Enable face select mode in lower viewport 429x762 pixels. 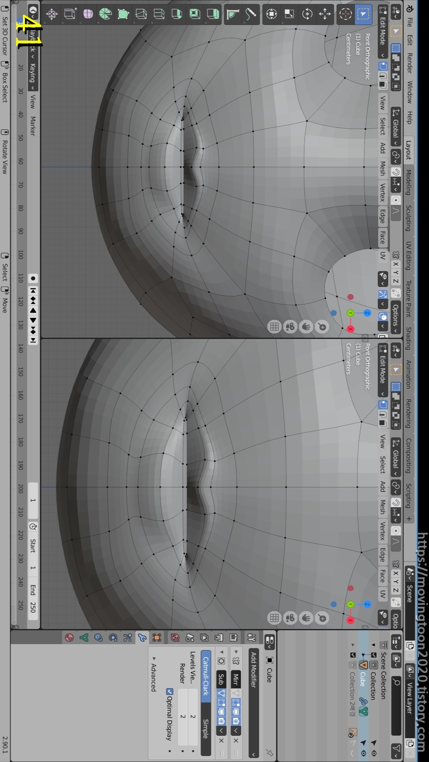pyautogui.click(x=383, y=423)
